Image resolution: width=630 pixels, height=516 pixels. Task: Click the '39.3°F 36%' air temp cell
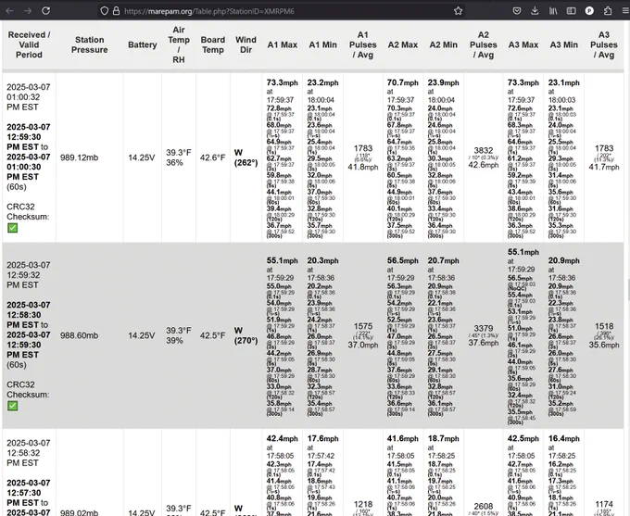tap(179, 157)
